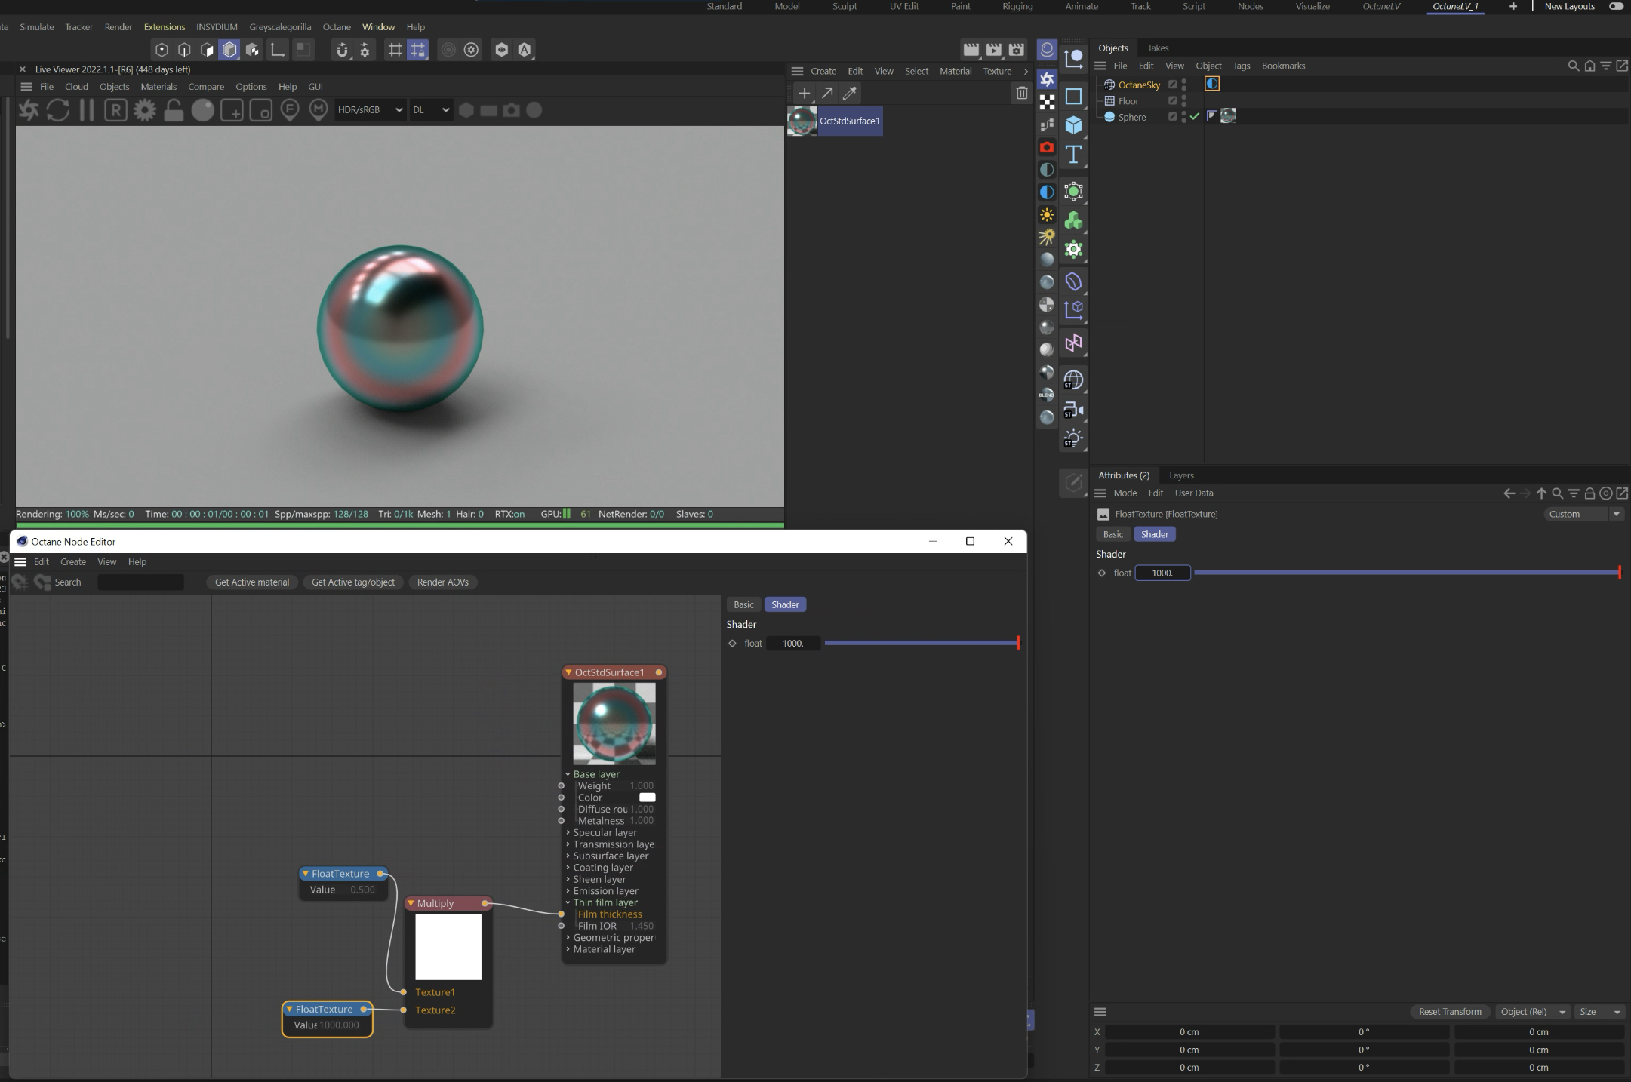Click Get Active material button
Viewport: 1631px width, 1082px height.
point(251,582)
